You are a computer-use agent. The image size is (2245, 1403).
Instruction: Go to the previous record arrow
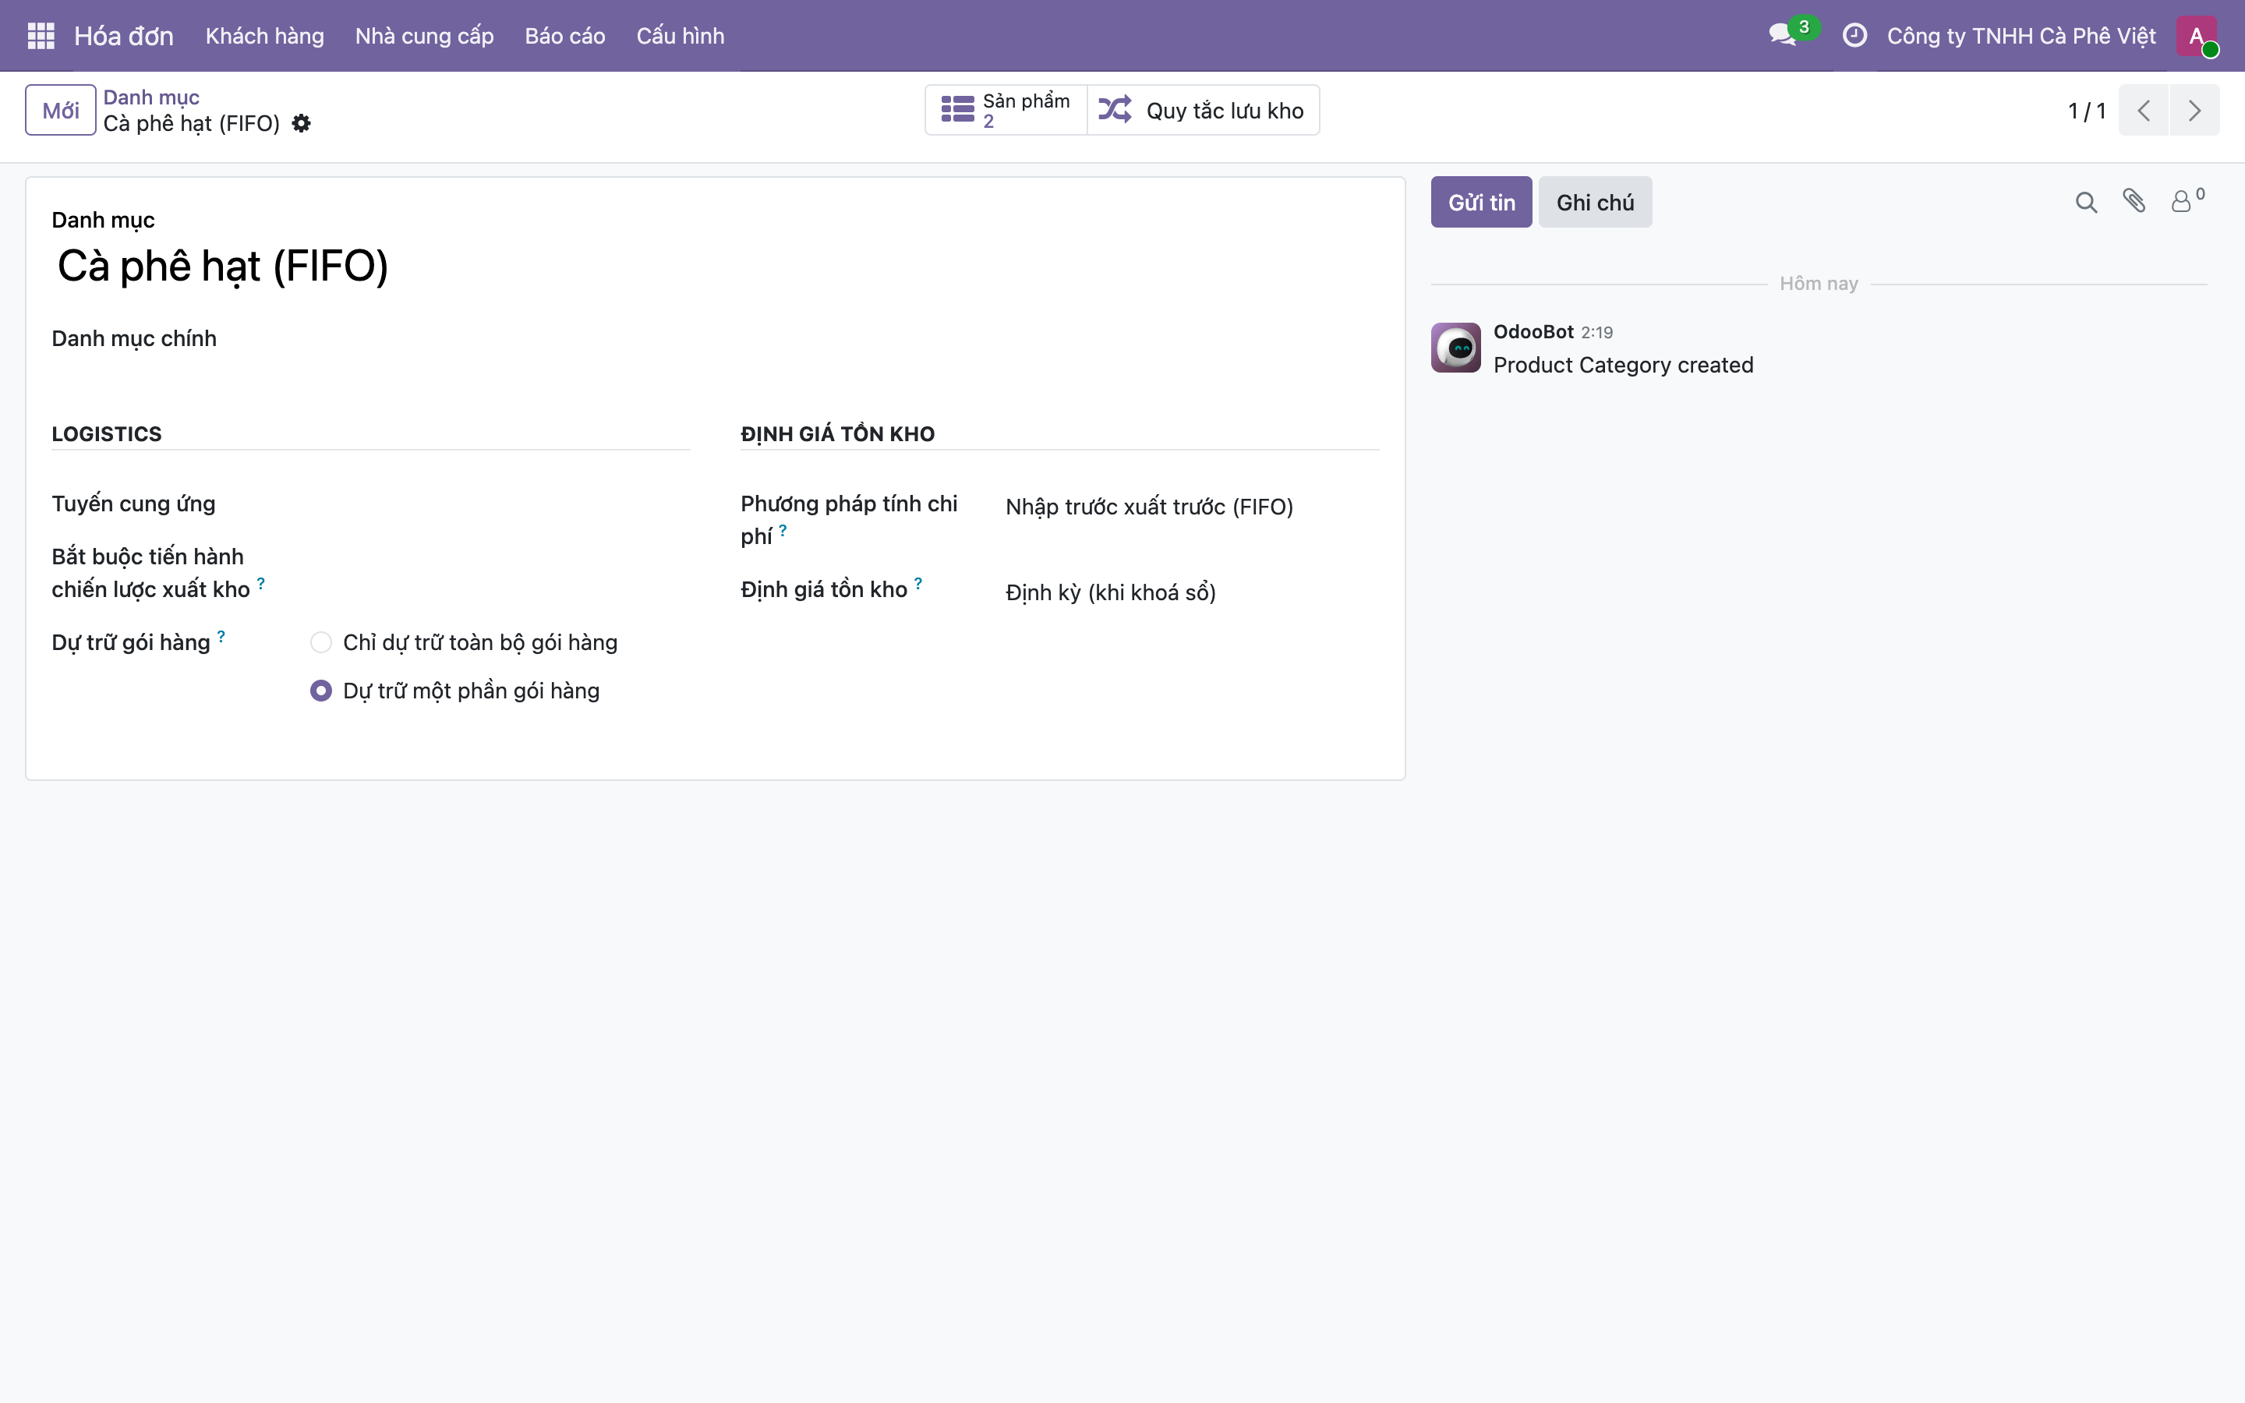(x=2144, y=111)
